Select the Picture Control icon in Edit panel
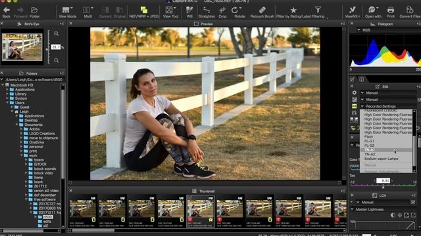Image resolution: width=421 pixels, height=236 pixels. [x=354, y=99]
